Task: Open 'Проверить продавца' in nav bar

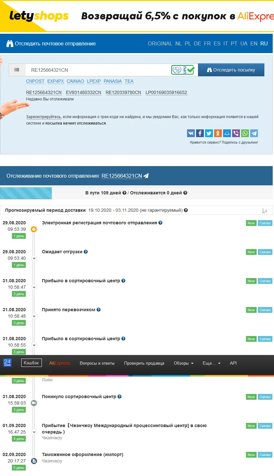Action: [x=144, y=363]
